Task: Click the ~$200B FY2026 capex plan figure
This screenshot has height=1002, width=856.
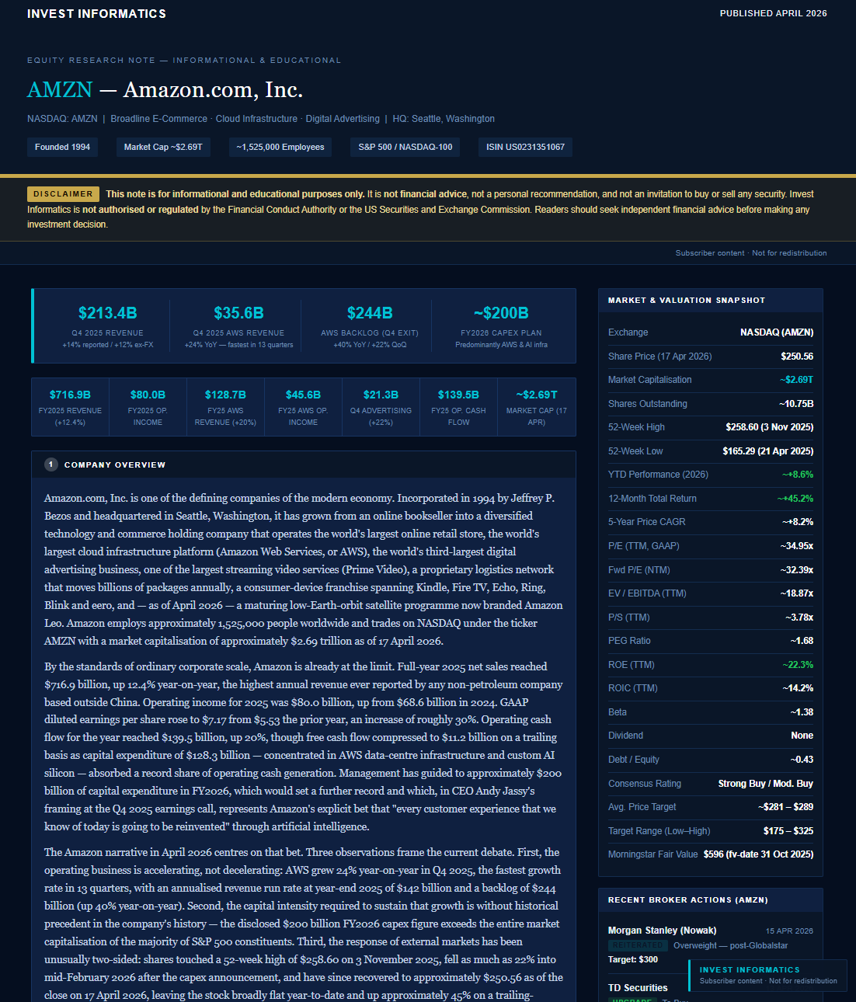Action: coord(501,313)
